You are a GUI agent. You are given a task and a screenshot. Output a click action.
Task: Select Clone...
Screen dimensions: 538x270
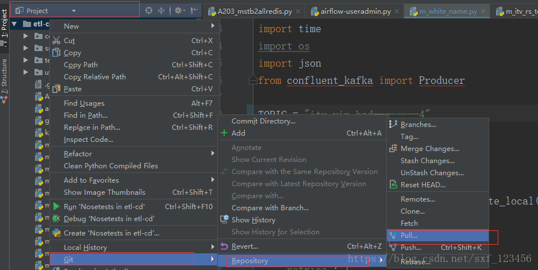438,211
